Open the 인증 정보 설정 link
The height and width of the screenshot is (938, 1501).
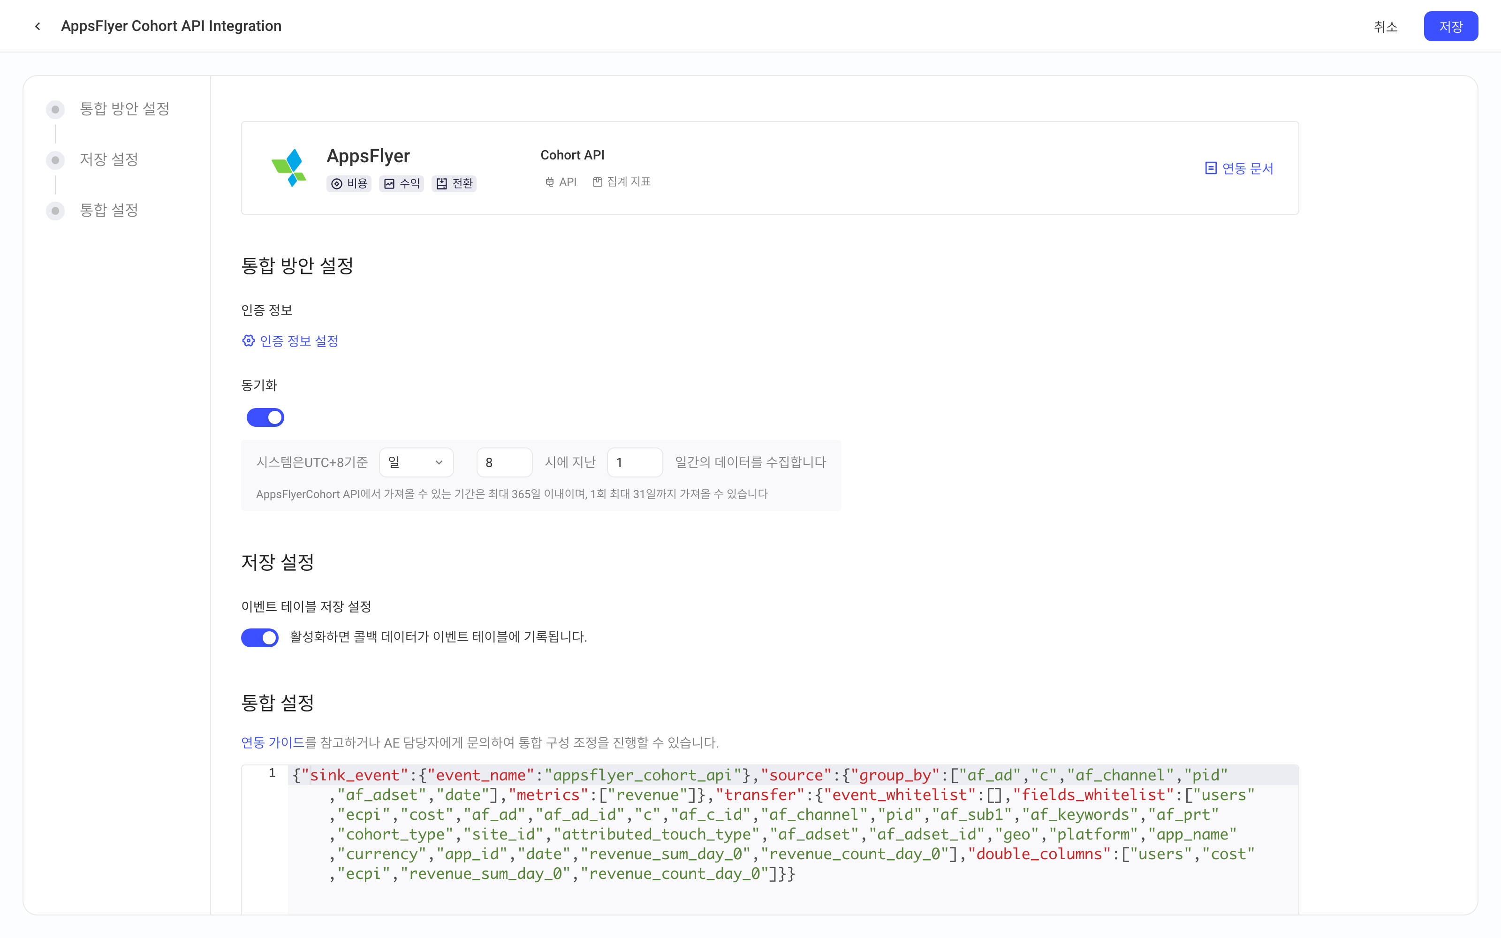pyautogui.click(x=299, y=340)
